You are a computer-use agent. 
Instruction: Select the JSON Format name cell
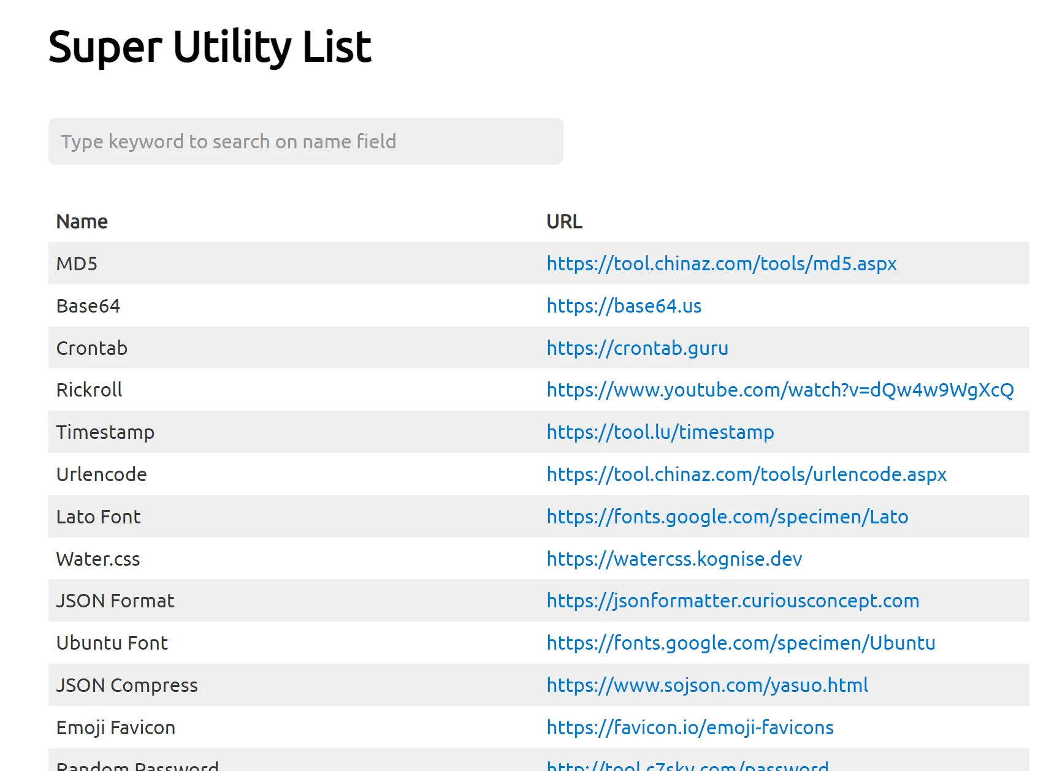[x=294, y=601]
